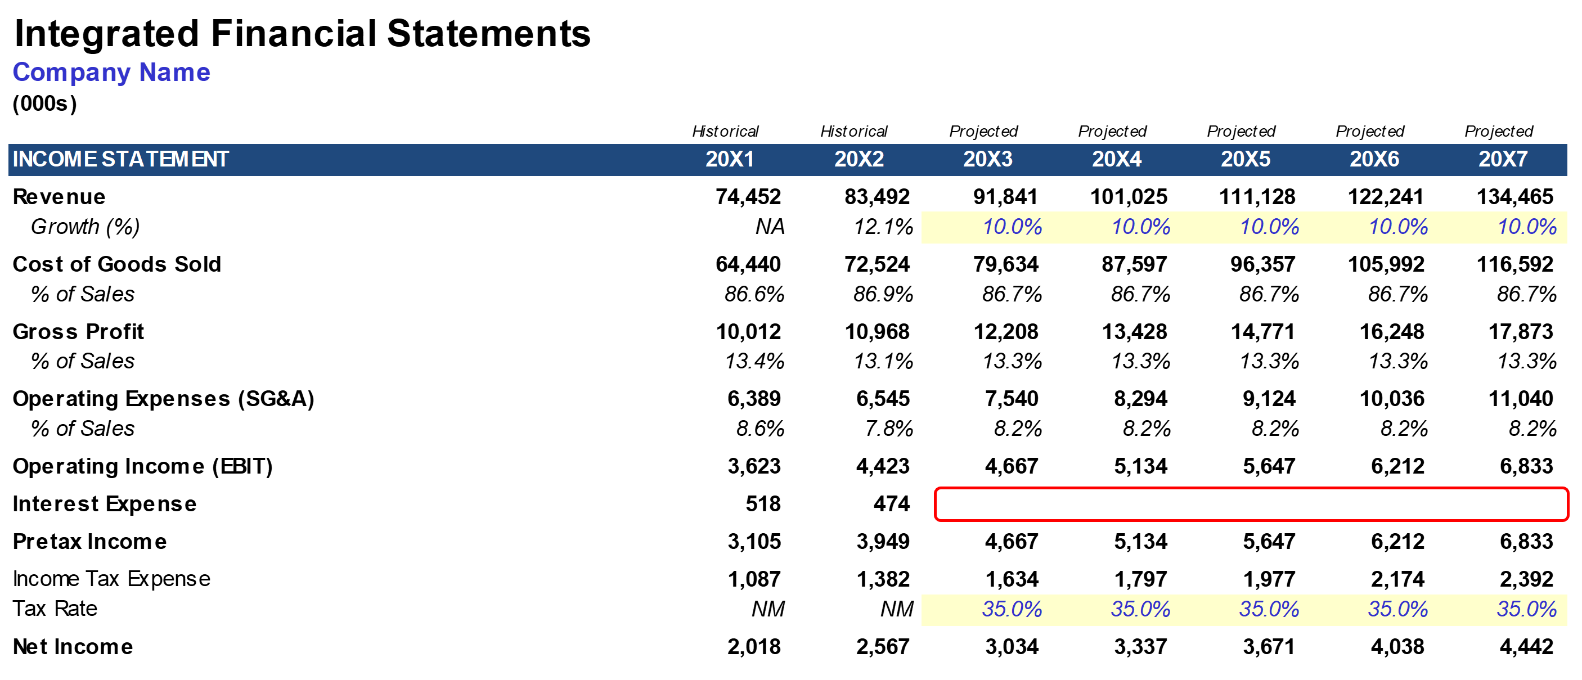Click the Revenue value 91,841
The image size is (1582, 680).
tap(1005, 197)
